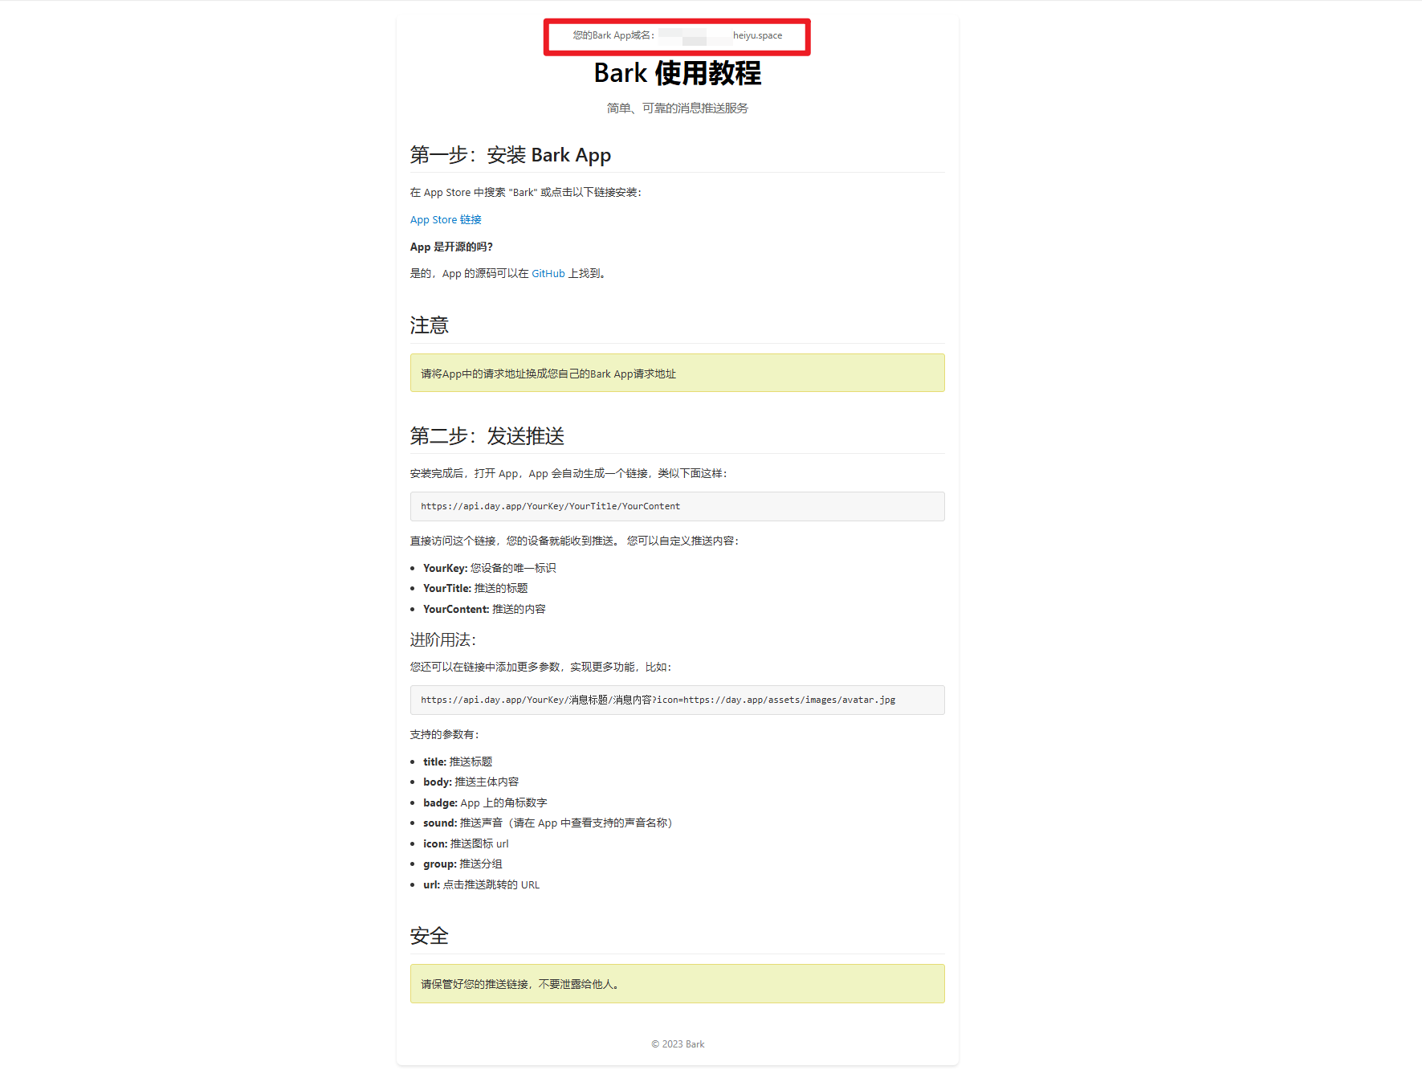The image size is (1422, 1074).
Task: Click the 进阶用法 subheading
Action: pos(443,640)
